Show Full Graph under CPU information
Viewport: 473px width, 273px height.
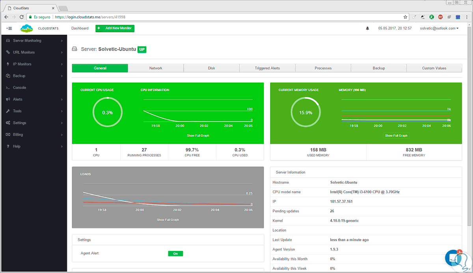198,135
